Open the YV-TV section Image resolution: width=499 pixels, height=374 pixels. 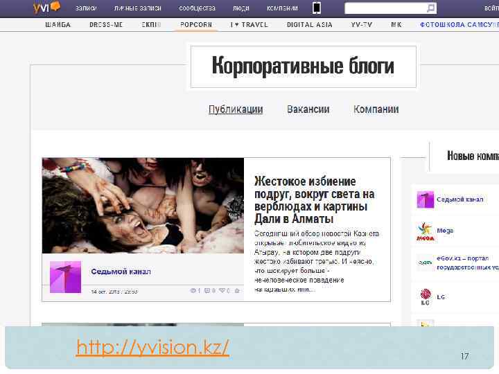362,25
